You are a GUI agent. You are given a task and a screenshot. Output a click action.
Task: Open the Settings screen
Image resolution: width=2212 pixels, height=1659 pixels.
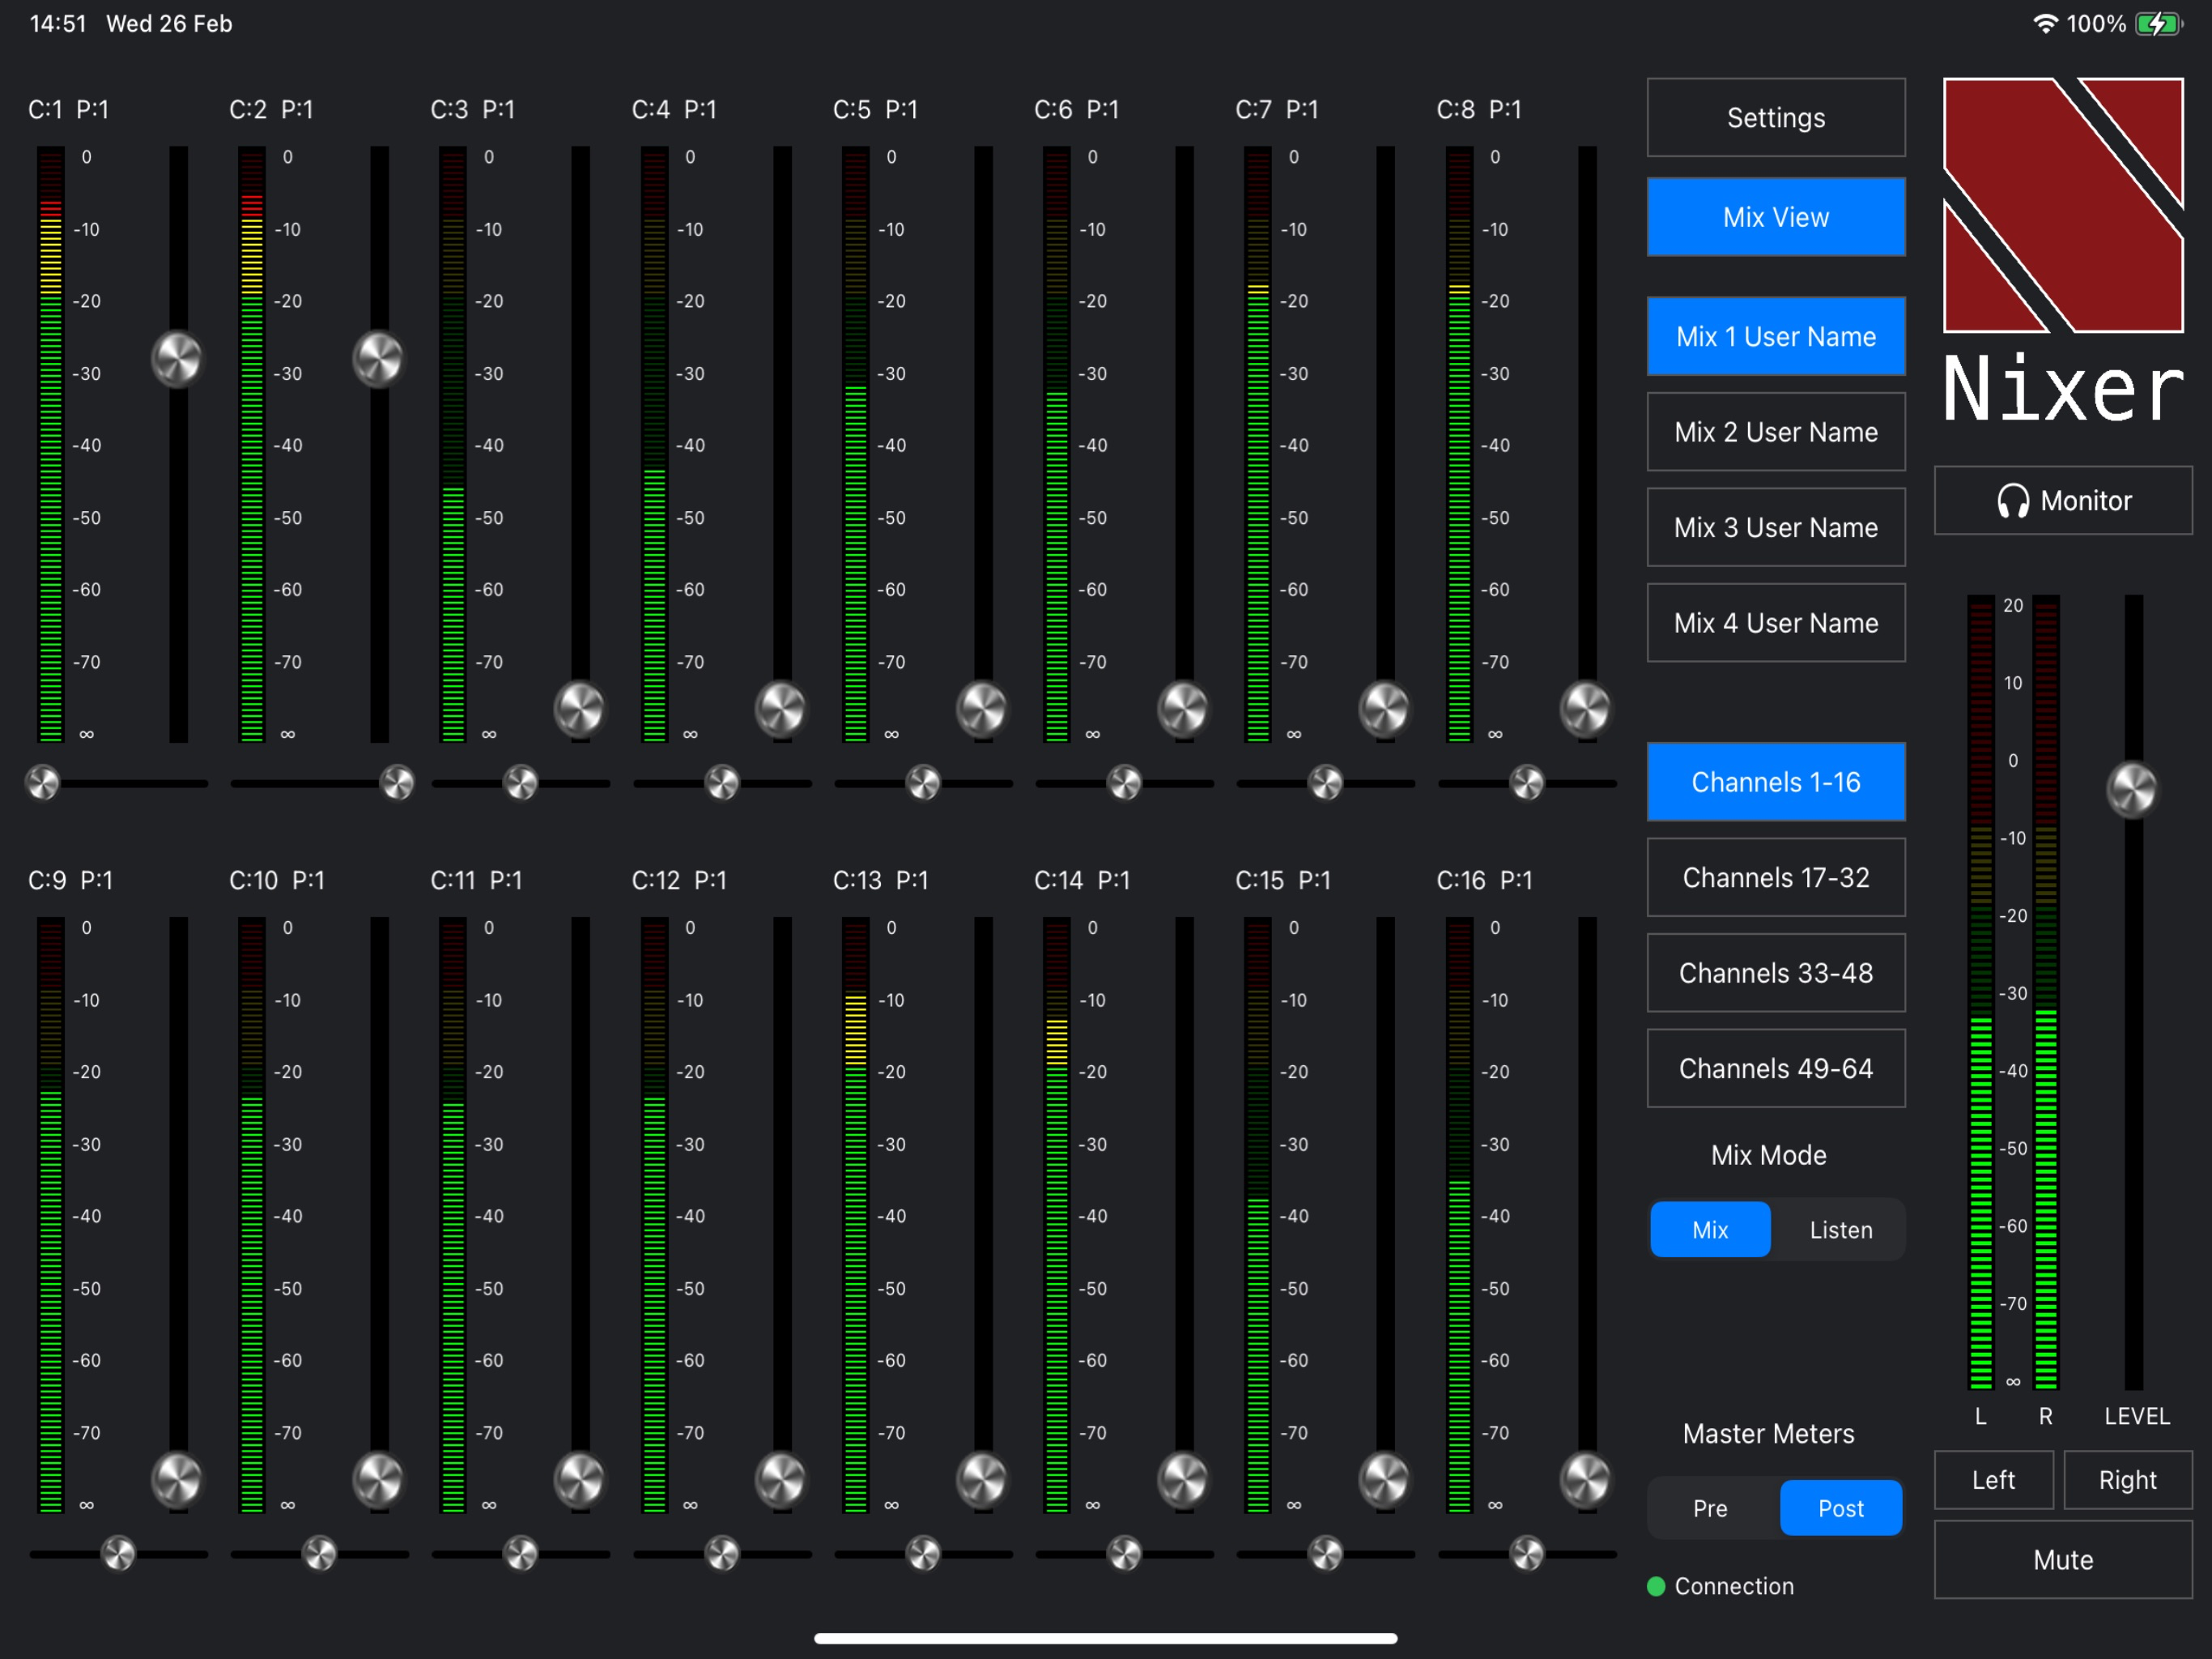point(1775,117)
